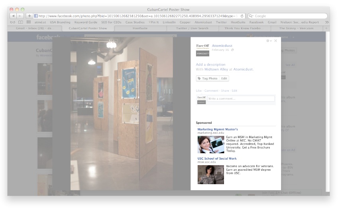Viewport: 340px width, 210px height.
Task: Click the displayed poster show photo
Action: pyautogui.click(x=122, y=114)
